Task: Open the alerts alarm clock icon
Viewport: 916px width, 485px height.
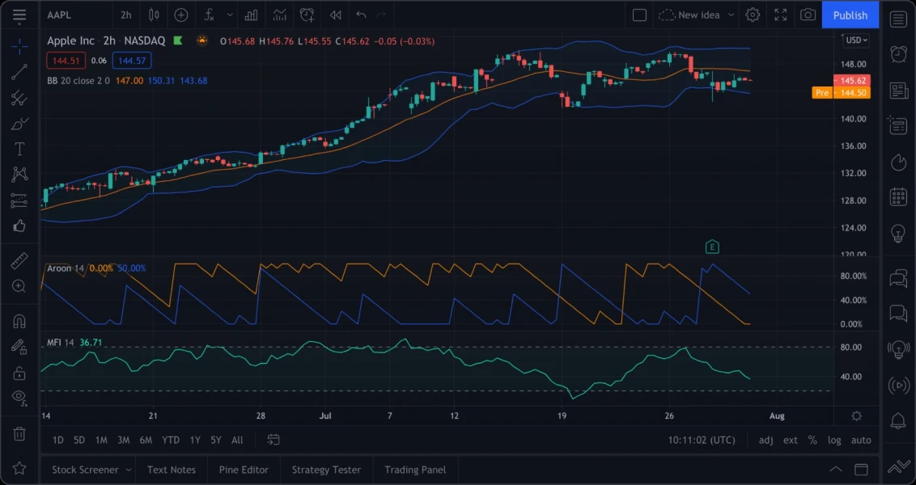Action: pos(898,53)
